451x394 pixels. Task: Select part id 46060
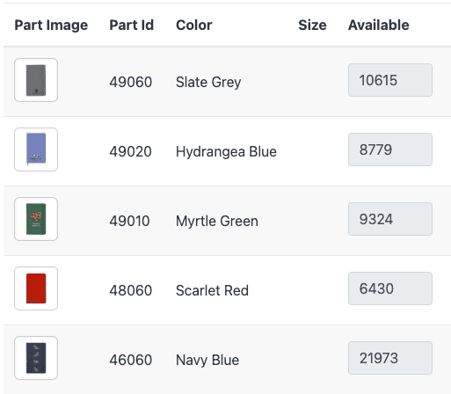tap(131, 360)
